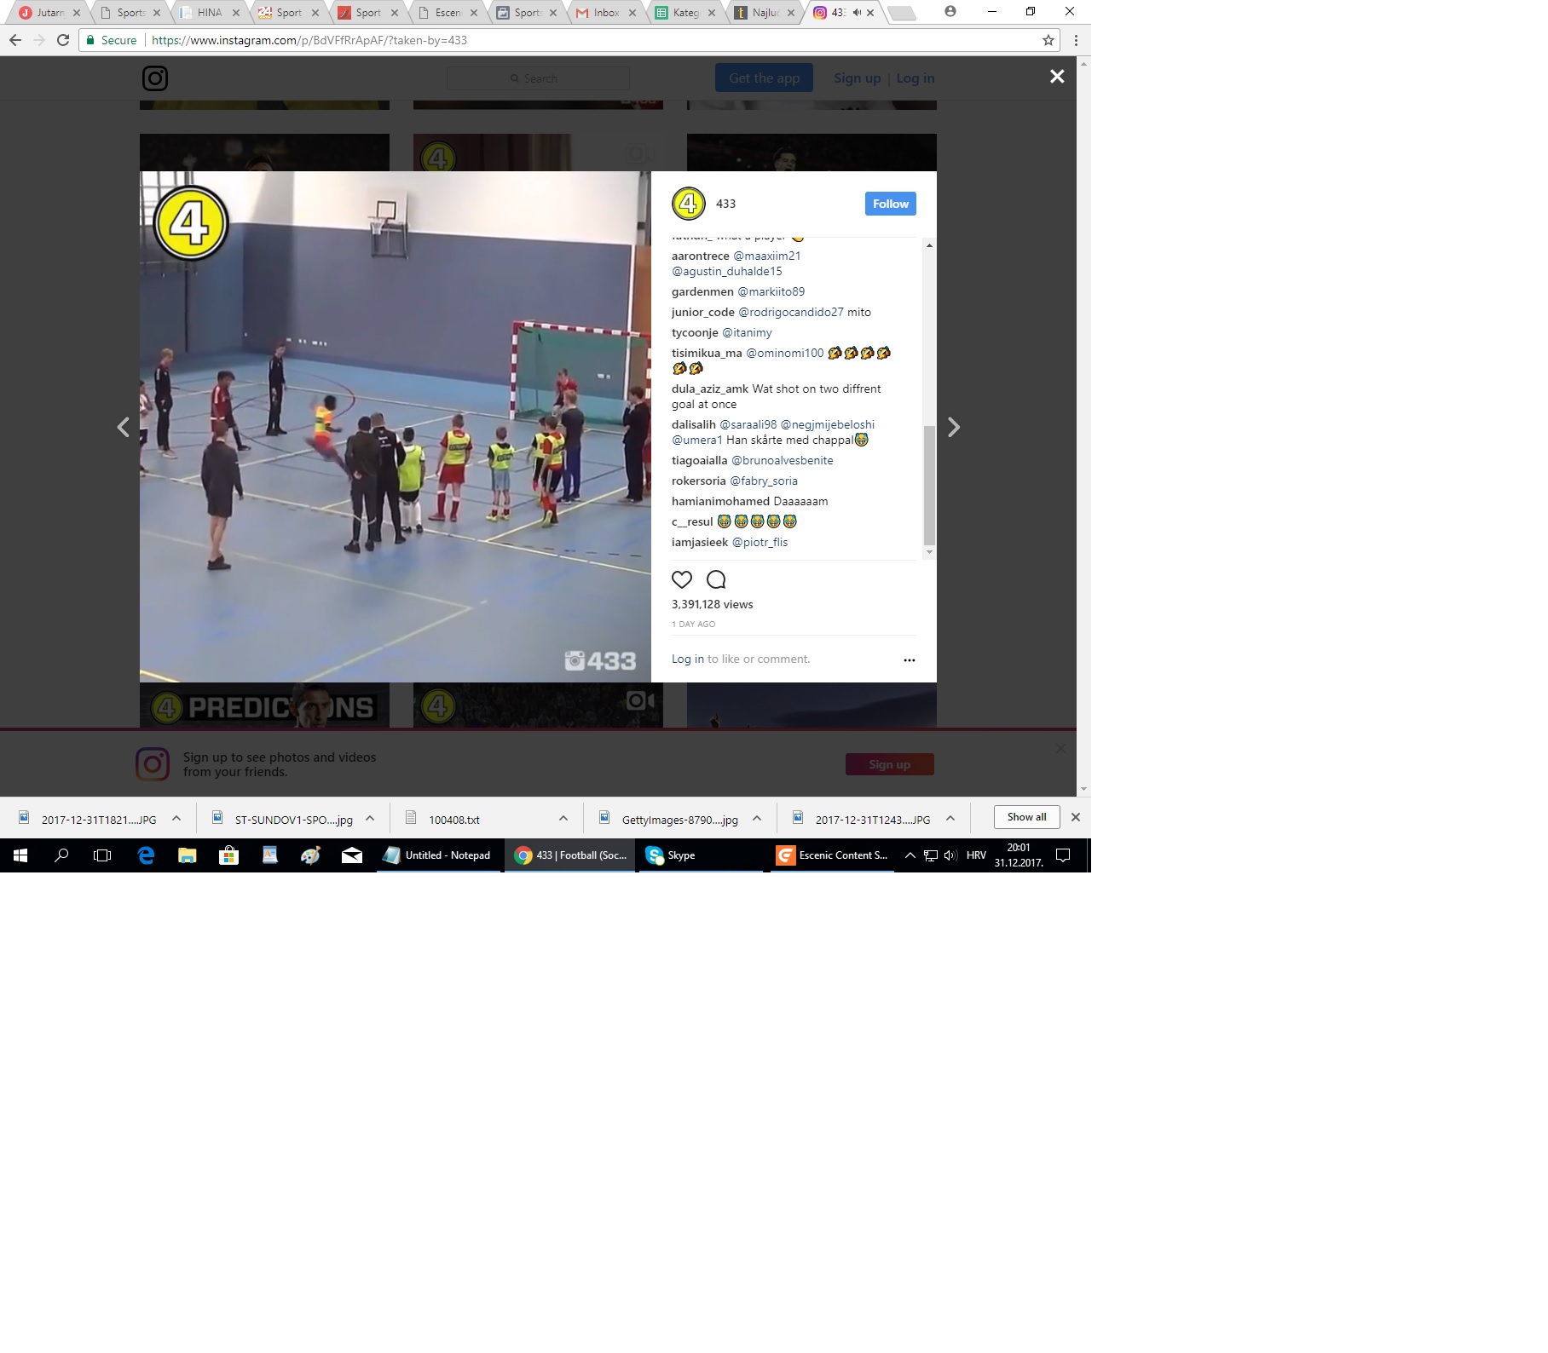
Task: Go to next post with right arrow
Action: (954, 428)
